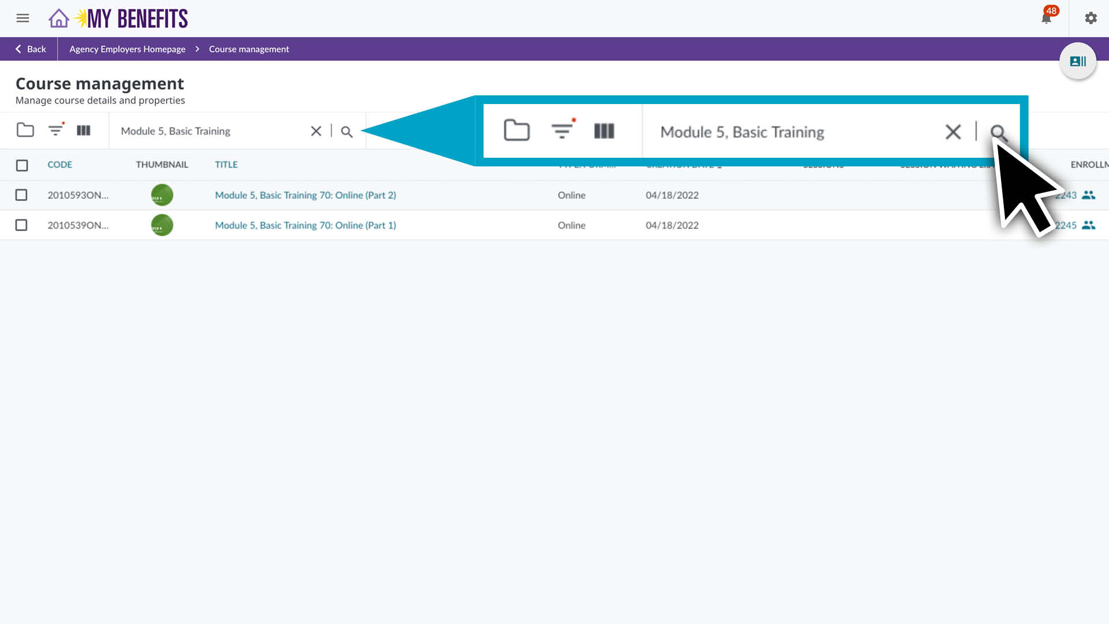Open the floating contact card panel button
Image resolution: width=1109 pixels, height=624 pixels.
click(1077, 61)
